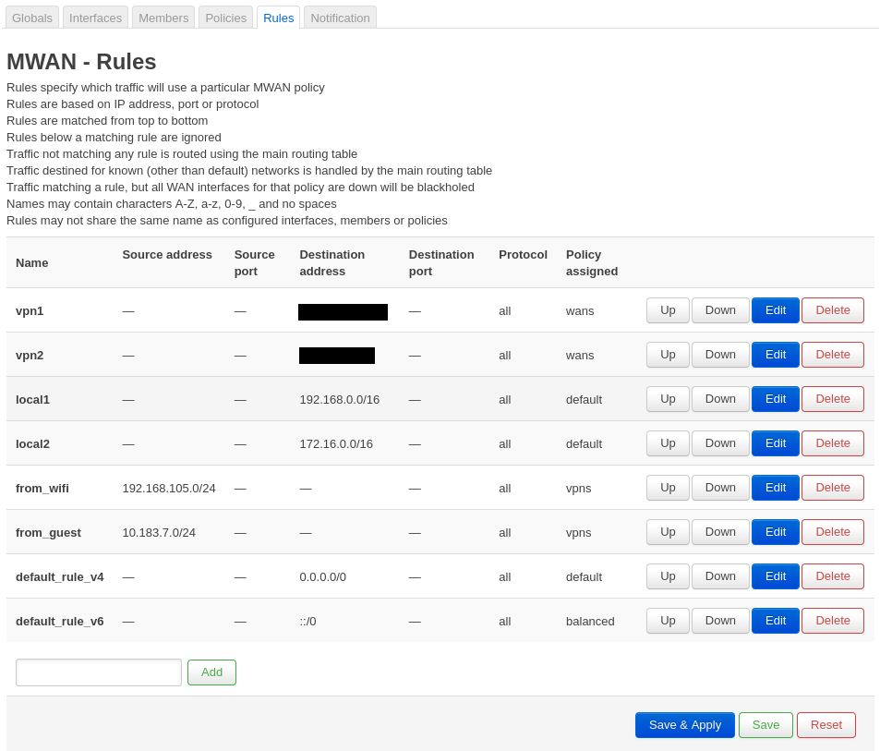Screen dimensions: 880x751
Task: Switch to the Interfaces tab
Action: coord(95,18)
